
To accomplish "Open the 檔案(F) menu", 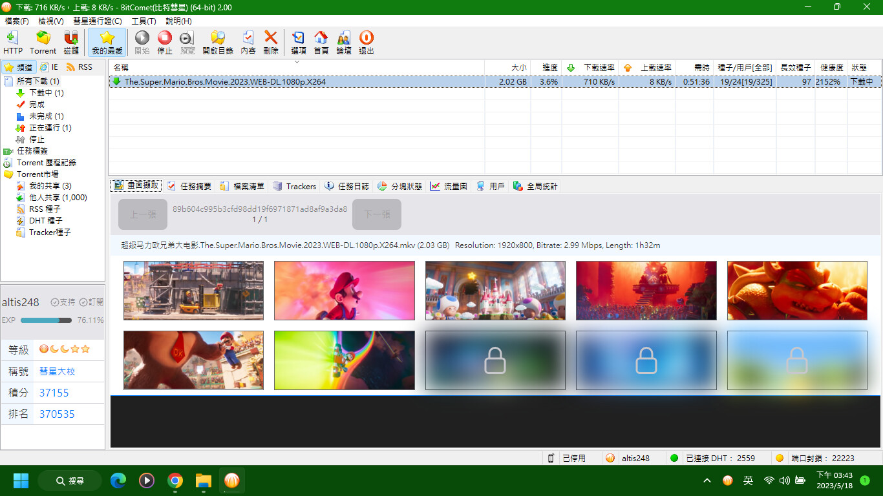I will click(17, 21).
